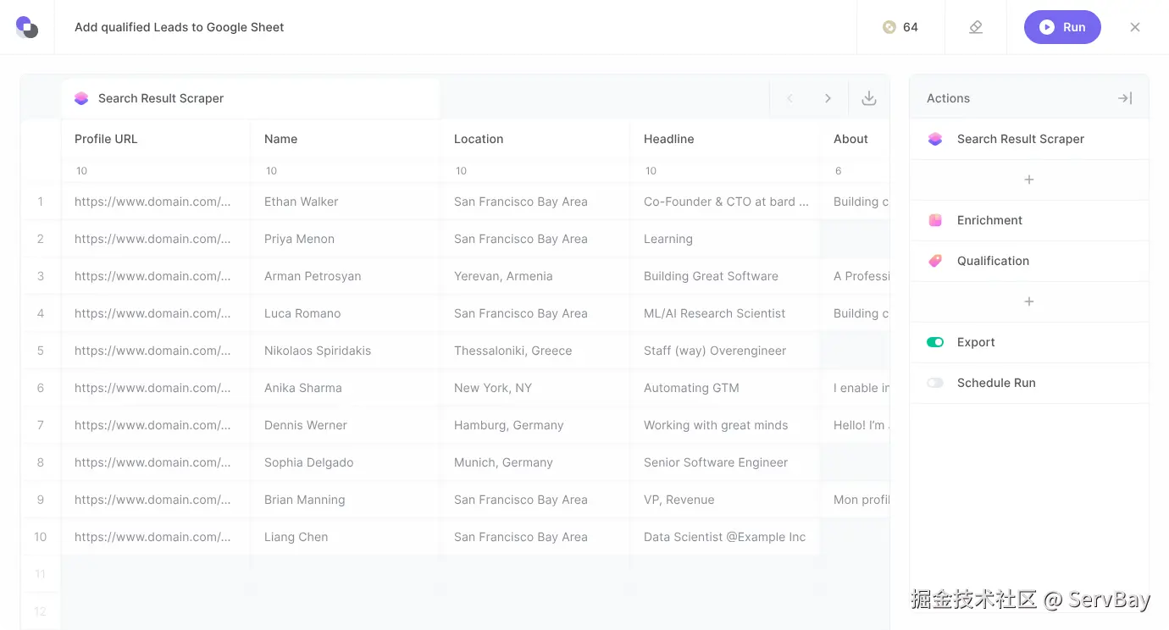The height and width of the screenshot is (630, 1169).
Task: Click the New York, NY location cell
Action: pyautogui.click(x=535, y=388)
